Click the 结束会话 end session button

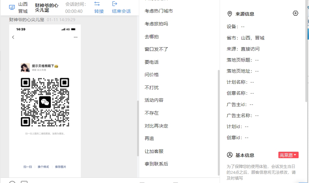tap(121, 11)
